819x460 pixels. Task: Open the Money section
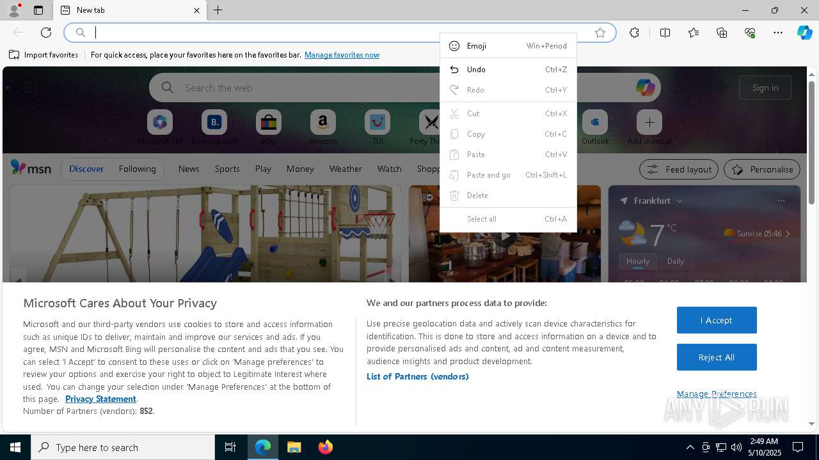point(300,169)
